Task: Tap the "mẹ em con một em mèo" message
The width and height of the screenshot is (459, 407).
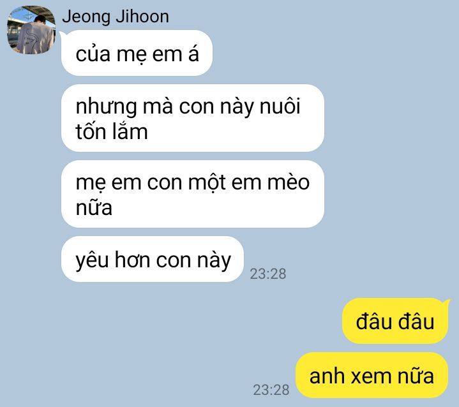Action: click(193, 194)
